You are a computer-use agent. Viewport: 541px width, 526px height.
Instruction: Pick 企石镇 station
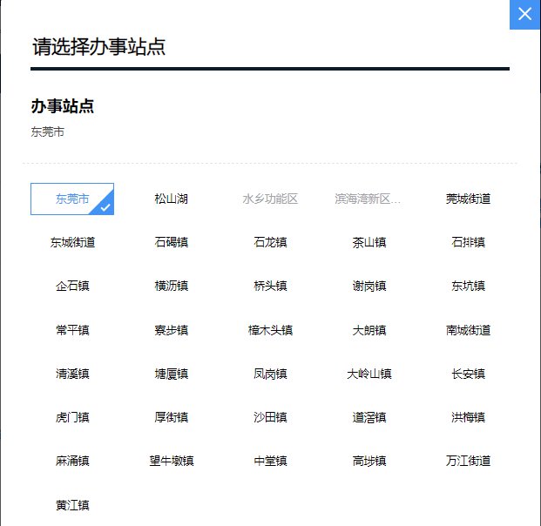(72, 286)
